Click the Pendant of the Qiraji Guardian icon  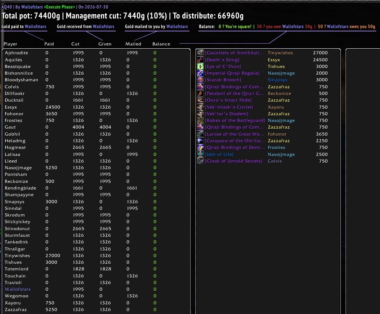[200, 93]
